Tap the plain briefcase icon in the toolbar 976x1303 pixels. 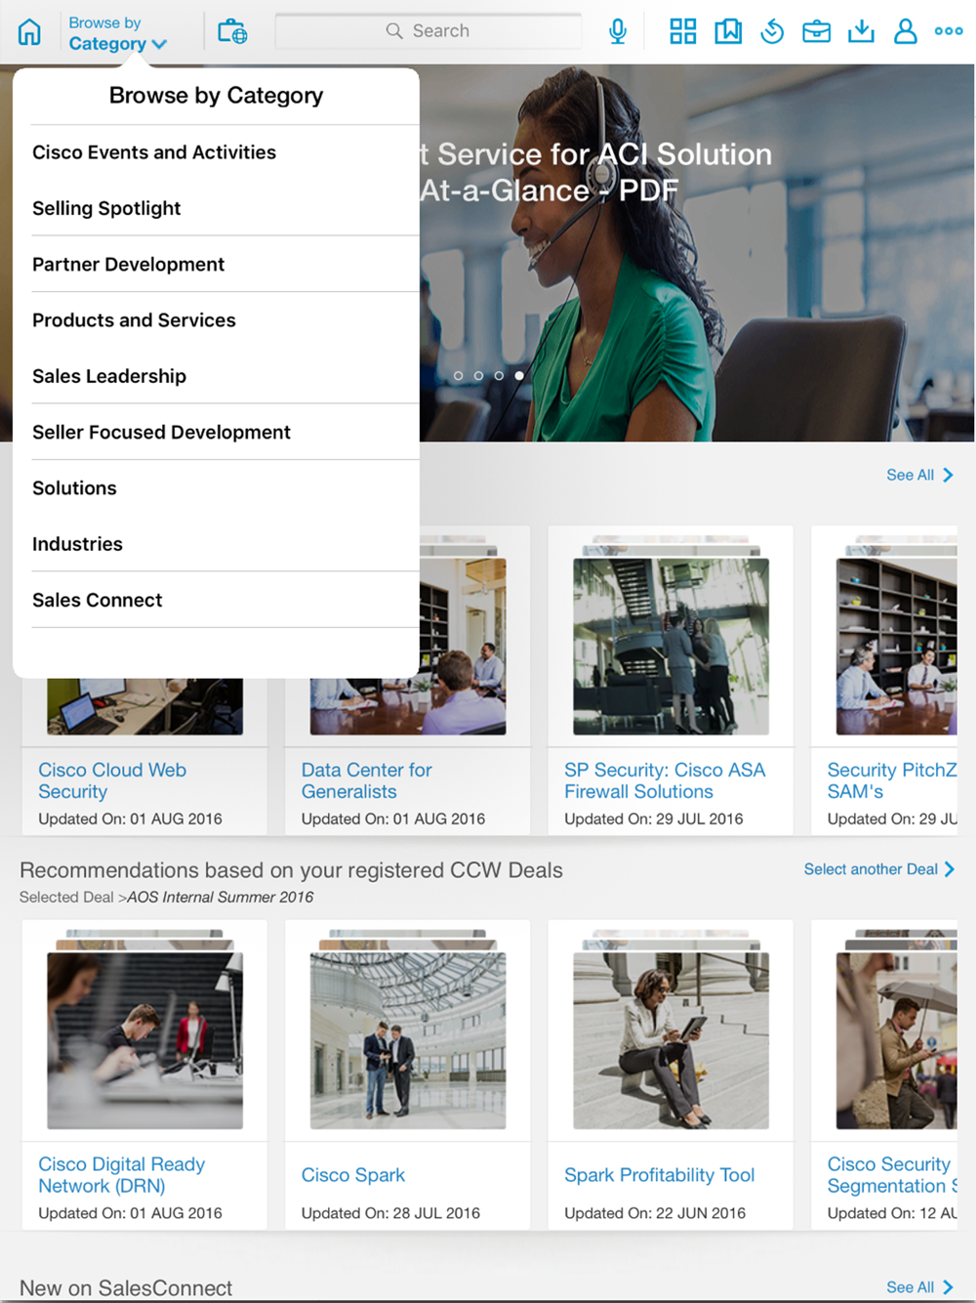(x=817, y=31)
